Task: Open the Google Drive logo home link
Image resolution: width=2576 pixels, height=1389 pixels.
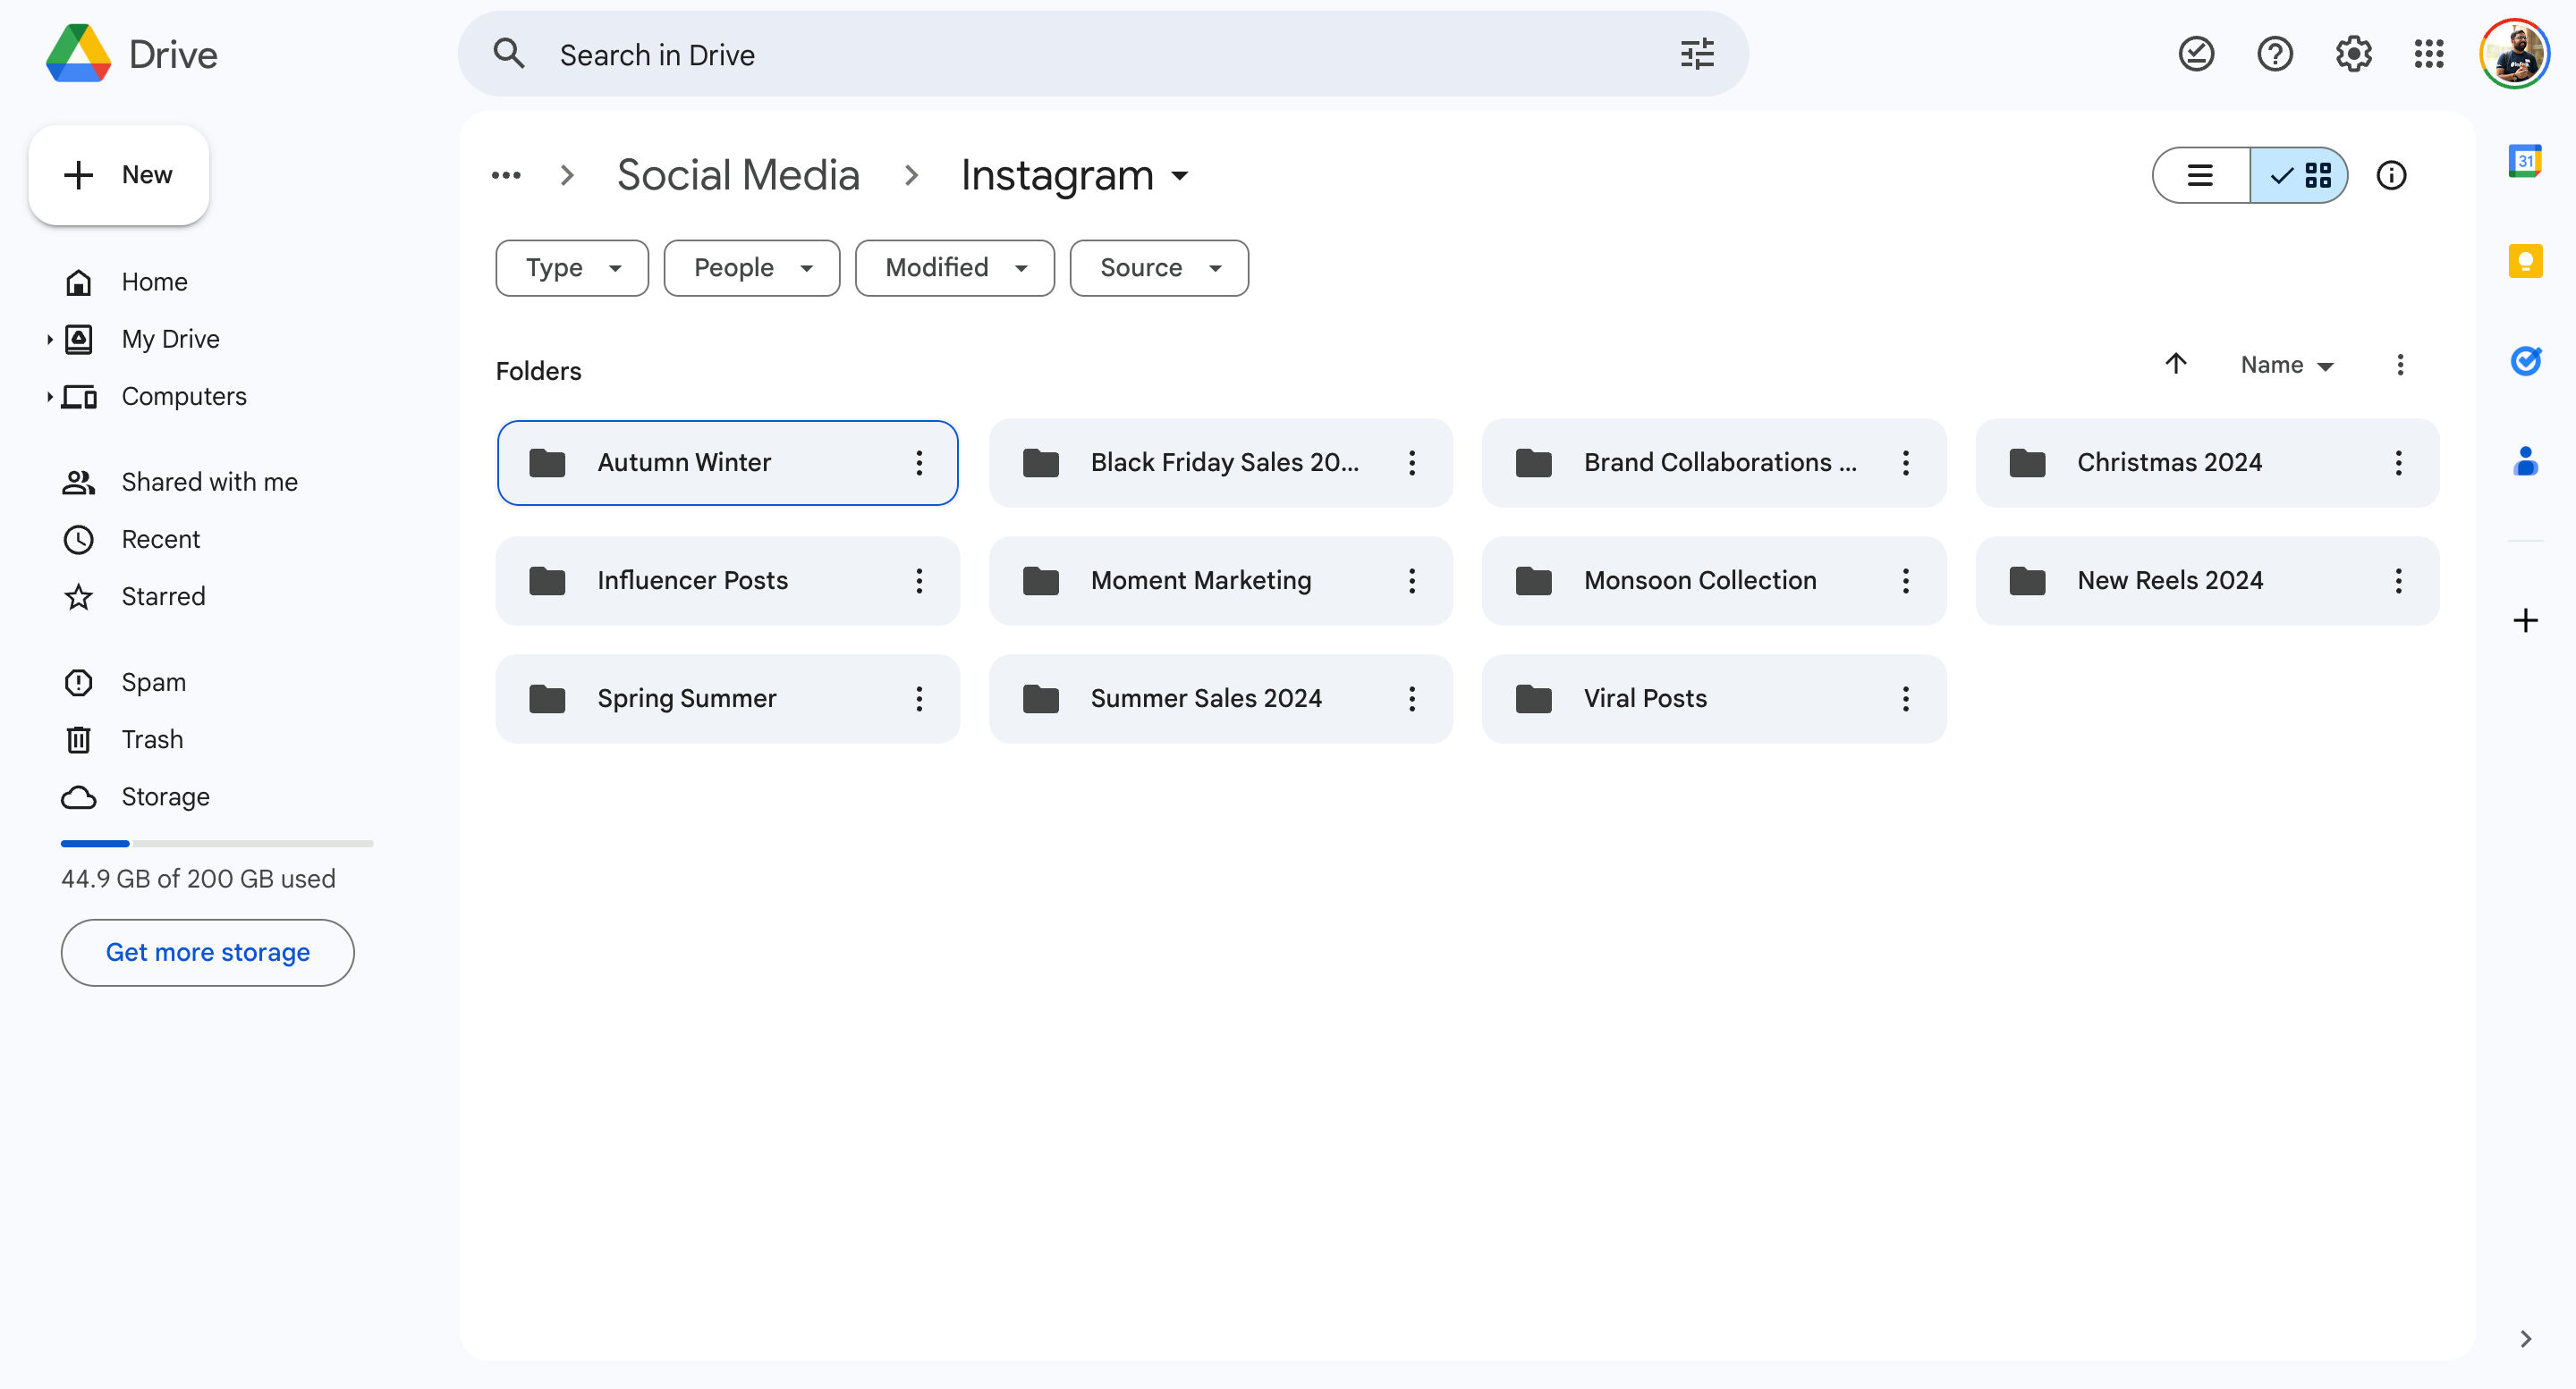Action: point(131,54)
